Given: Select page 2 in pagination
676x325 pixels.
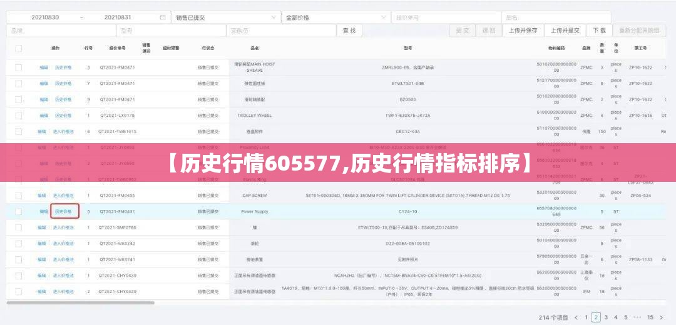Looking at the screenshot, I should 596,317.
